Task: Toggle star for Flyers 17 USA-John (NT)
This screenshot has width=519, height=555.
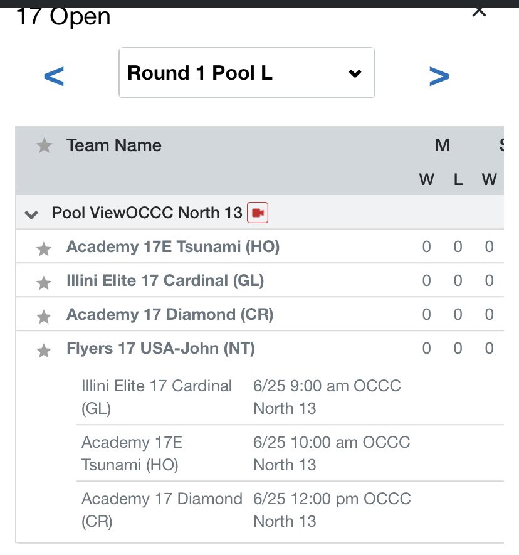Action: [x=44, y=351]
